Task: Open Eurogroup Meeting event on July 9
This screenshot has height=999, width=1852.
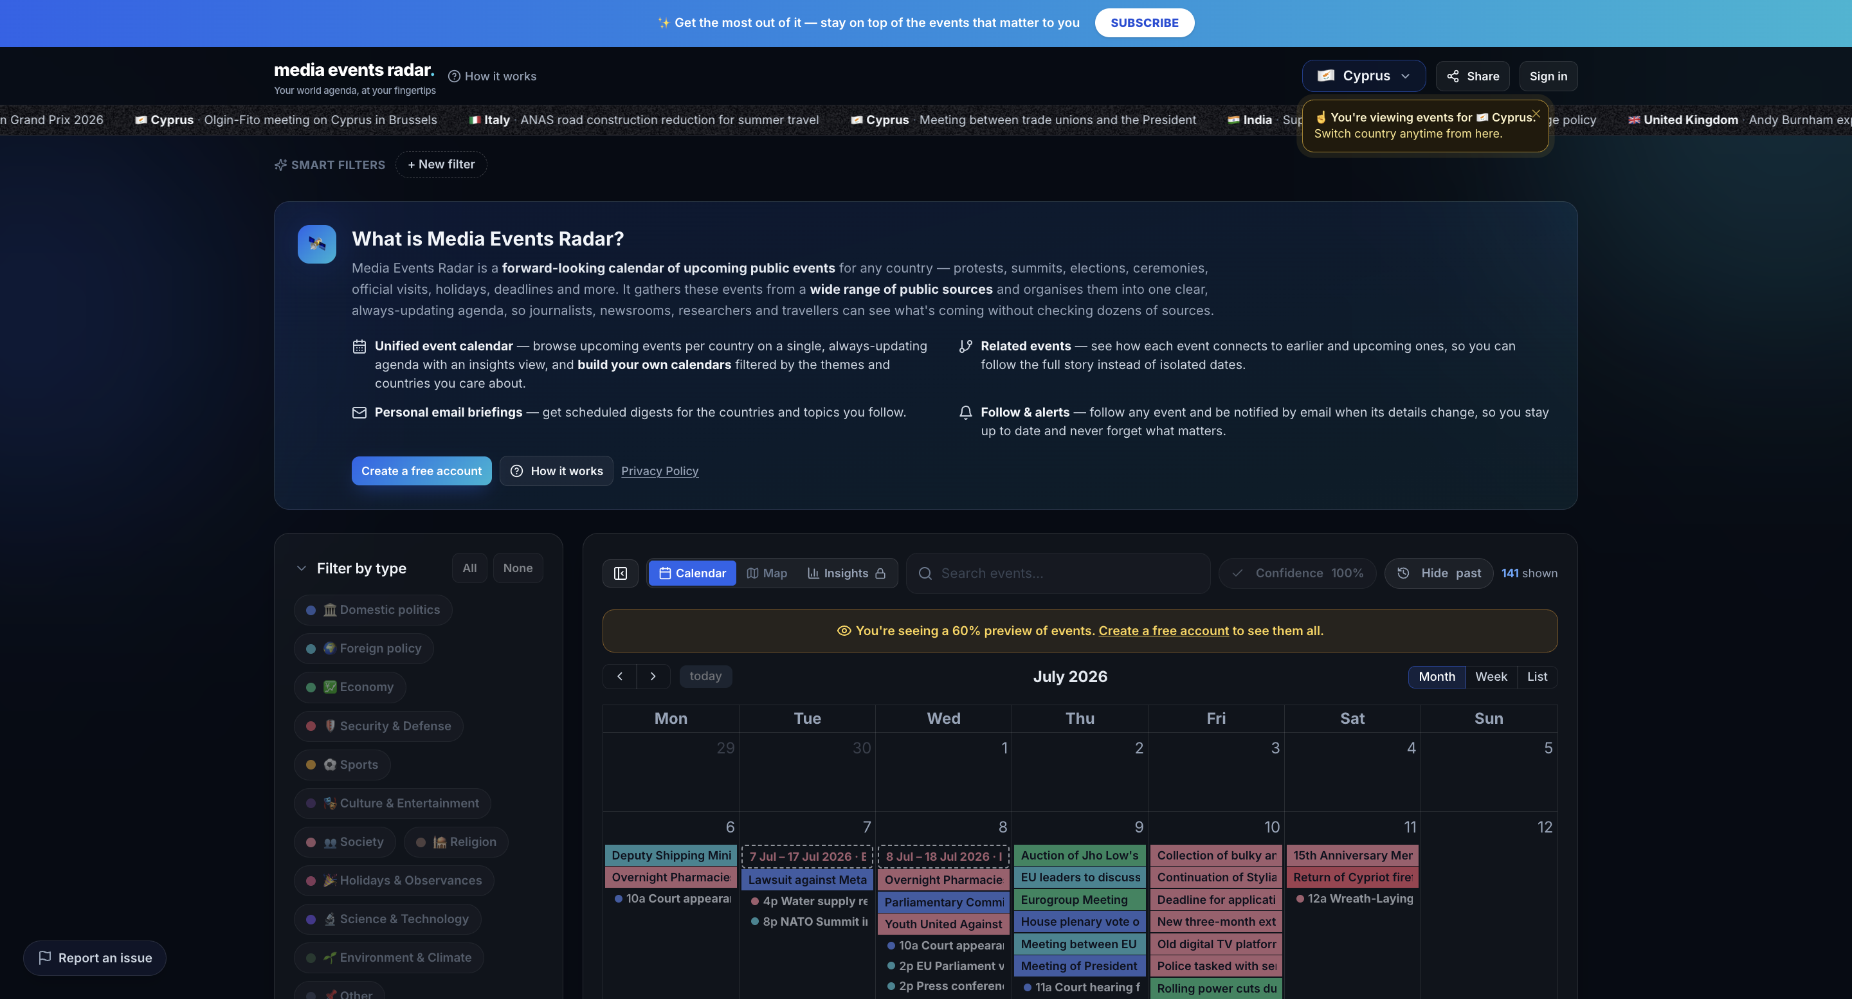Action: [x=1079, y=900]
